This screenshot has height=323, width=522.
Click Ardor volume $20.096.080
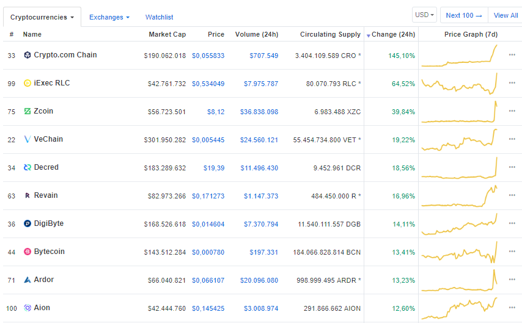click(x=259, y=280)
